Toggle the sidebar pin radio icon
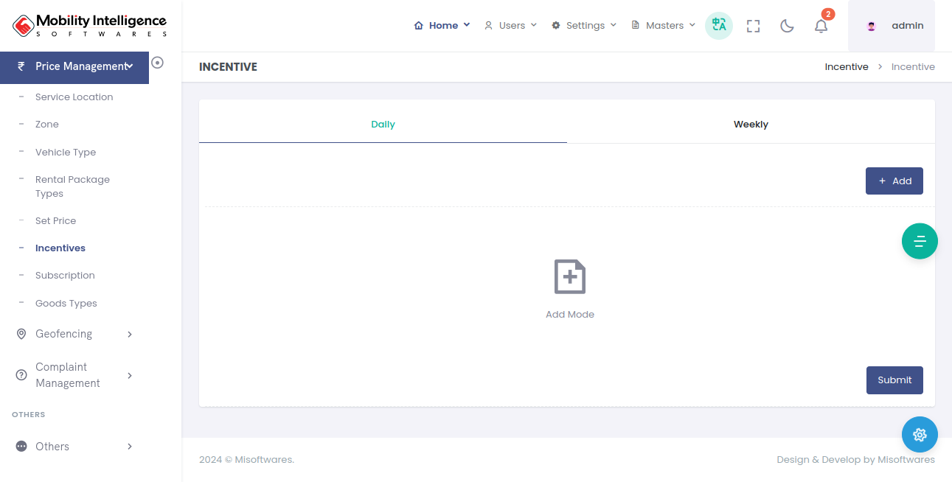 [x=157, y=63]
